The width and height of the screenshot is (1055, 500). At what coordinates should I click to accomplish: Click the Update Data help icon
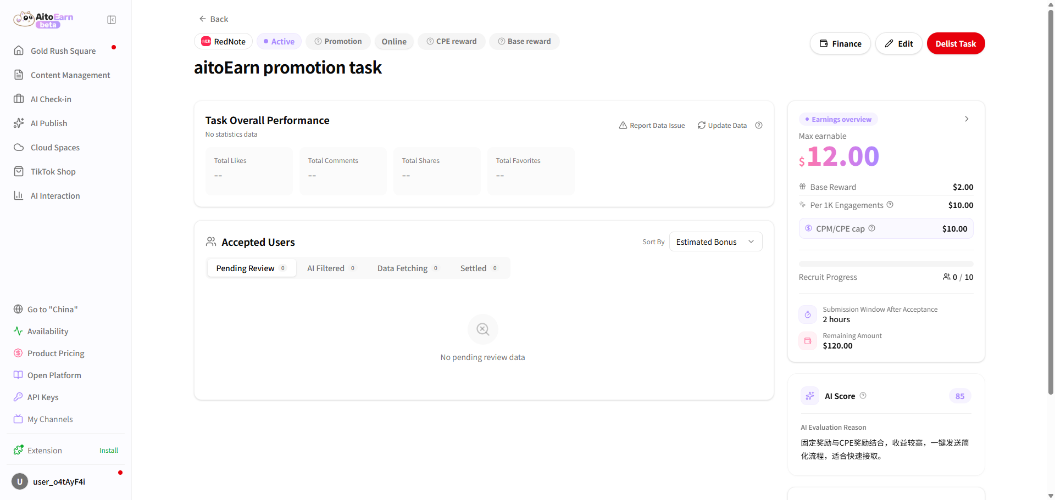point(759,125)
